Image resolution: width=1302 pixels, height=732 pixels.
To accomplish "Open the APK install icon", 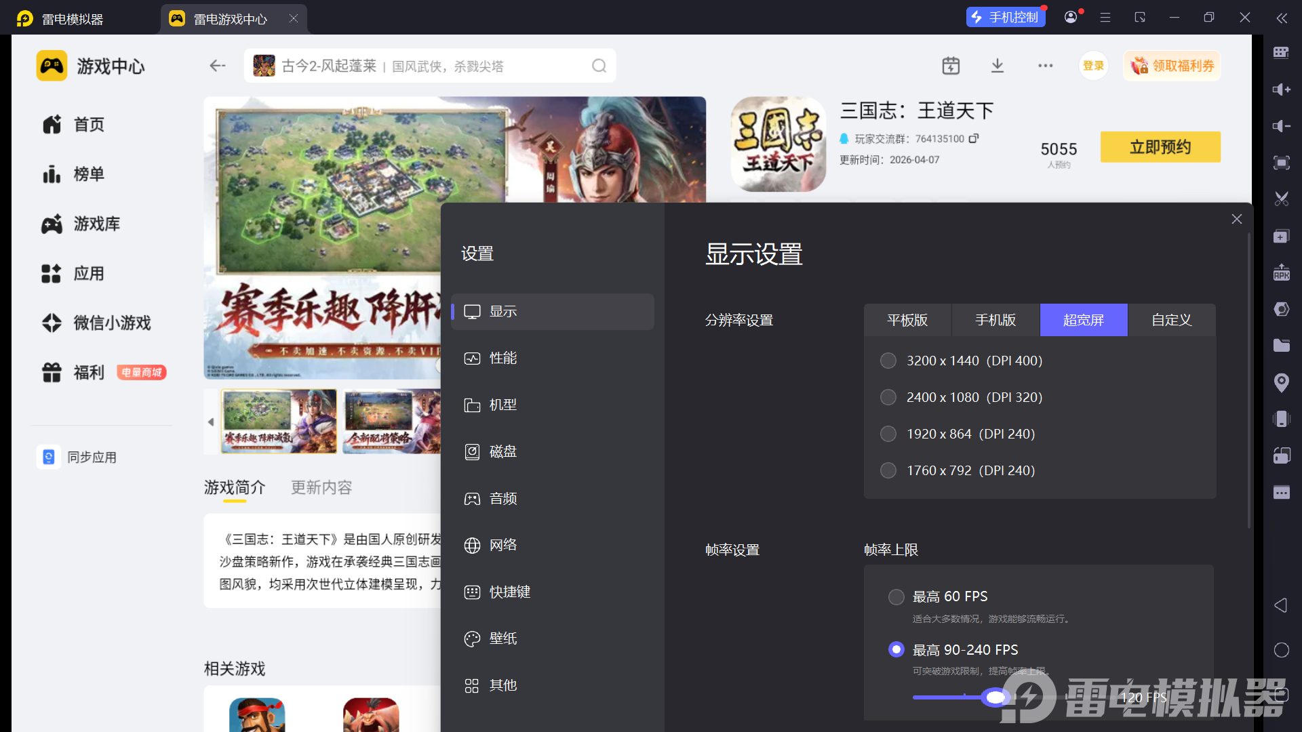I will pos(1281,272).
